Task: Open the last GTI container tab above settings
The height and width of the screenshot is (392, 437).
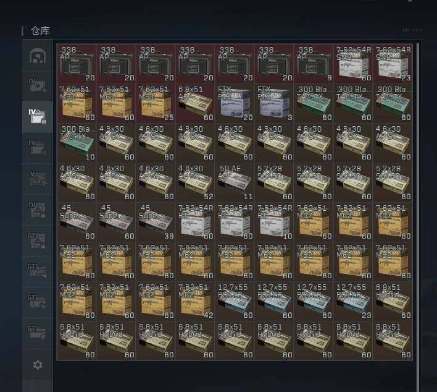Action: click(37, 331)
